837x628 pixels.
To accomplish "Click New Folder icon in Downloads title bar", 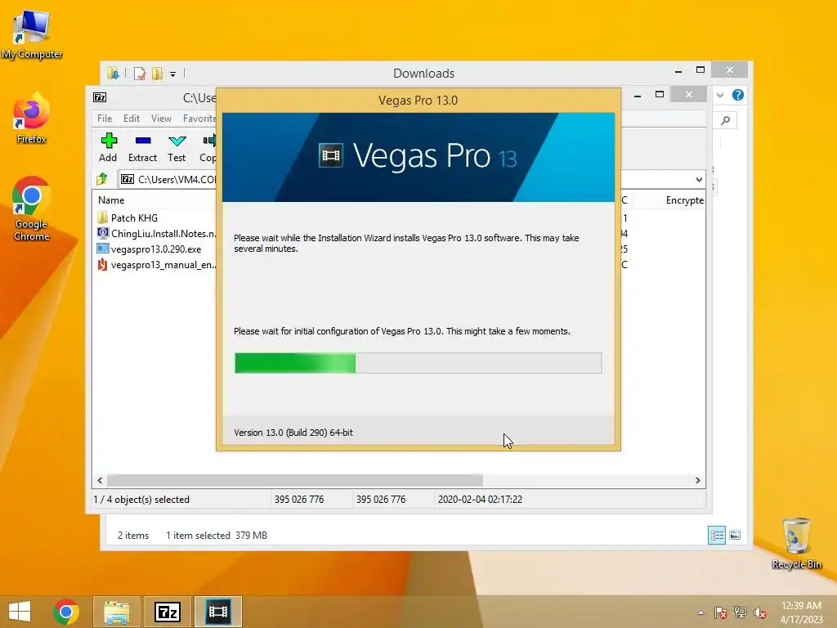I will tap(157, 73).
